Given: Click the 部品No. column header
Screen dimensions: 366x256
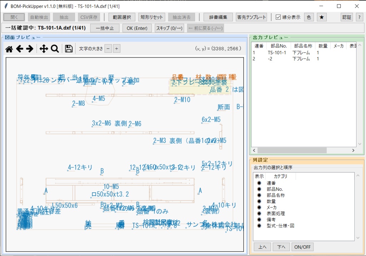Looking at the screenshot, I should click(279, 46).
